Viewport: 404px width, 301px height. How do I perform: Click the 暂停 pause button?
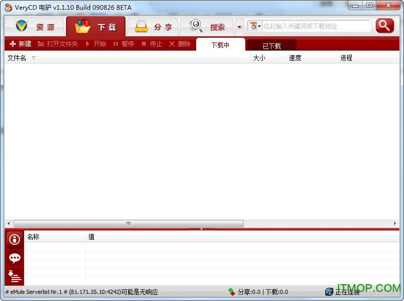pyautogui.click(x=124, y=44)
